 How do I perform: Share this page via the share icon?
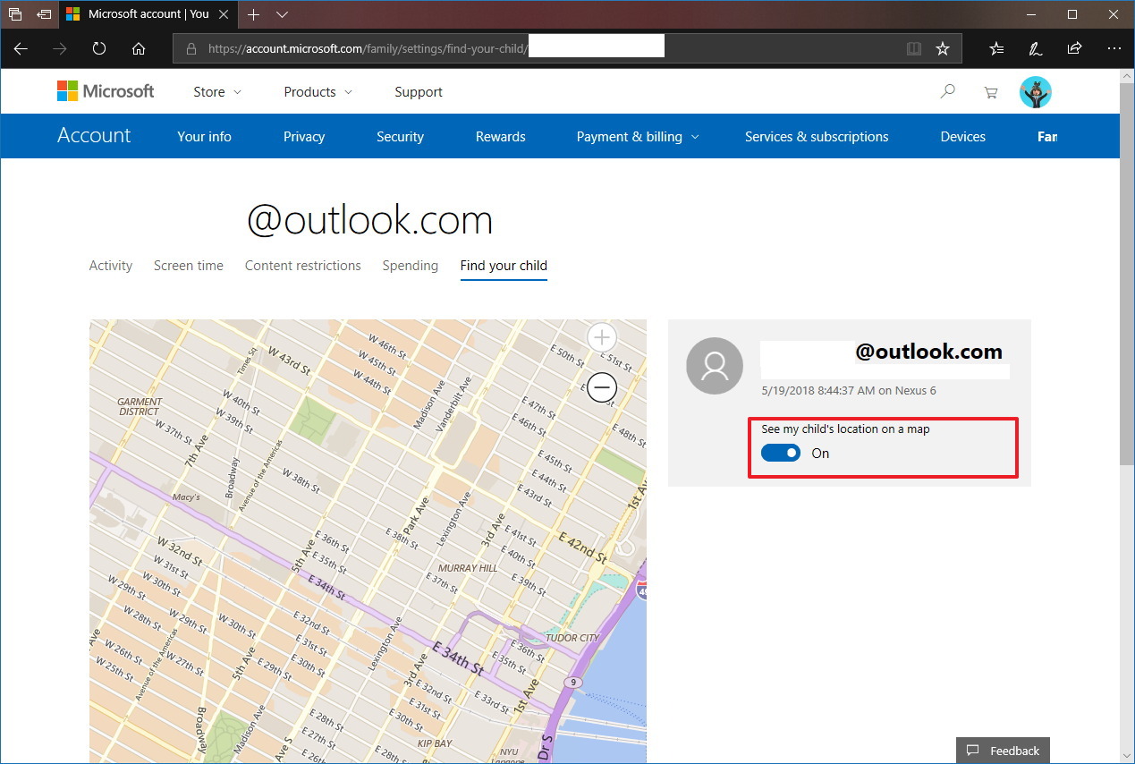pyautogui.click(x=1074, y=48)
